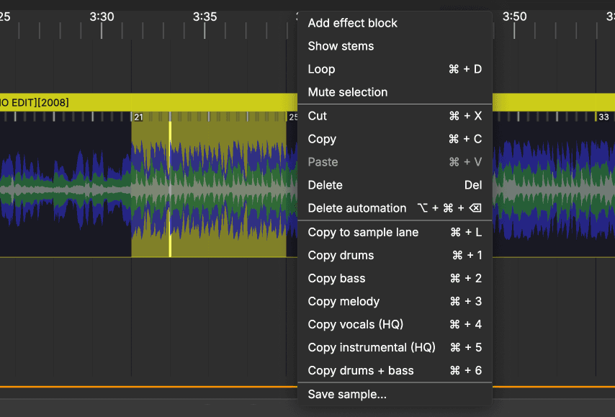Copy melody stem from selection
615x417 pixels.
pos(343,302)
